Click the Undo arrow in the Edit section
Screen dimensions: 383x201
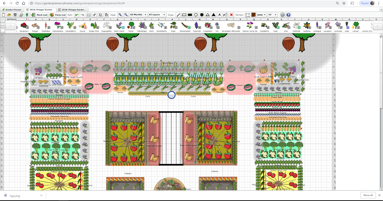(77, 15)
